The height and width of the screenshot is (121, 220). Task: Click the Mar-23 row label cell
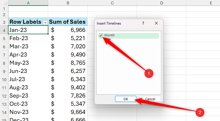click(x=28, y=46)
